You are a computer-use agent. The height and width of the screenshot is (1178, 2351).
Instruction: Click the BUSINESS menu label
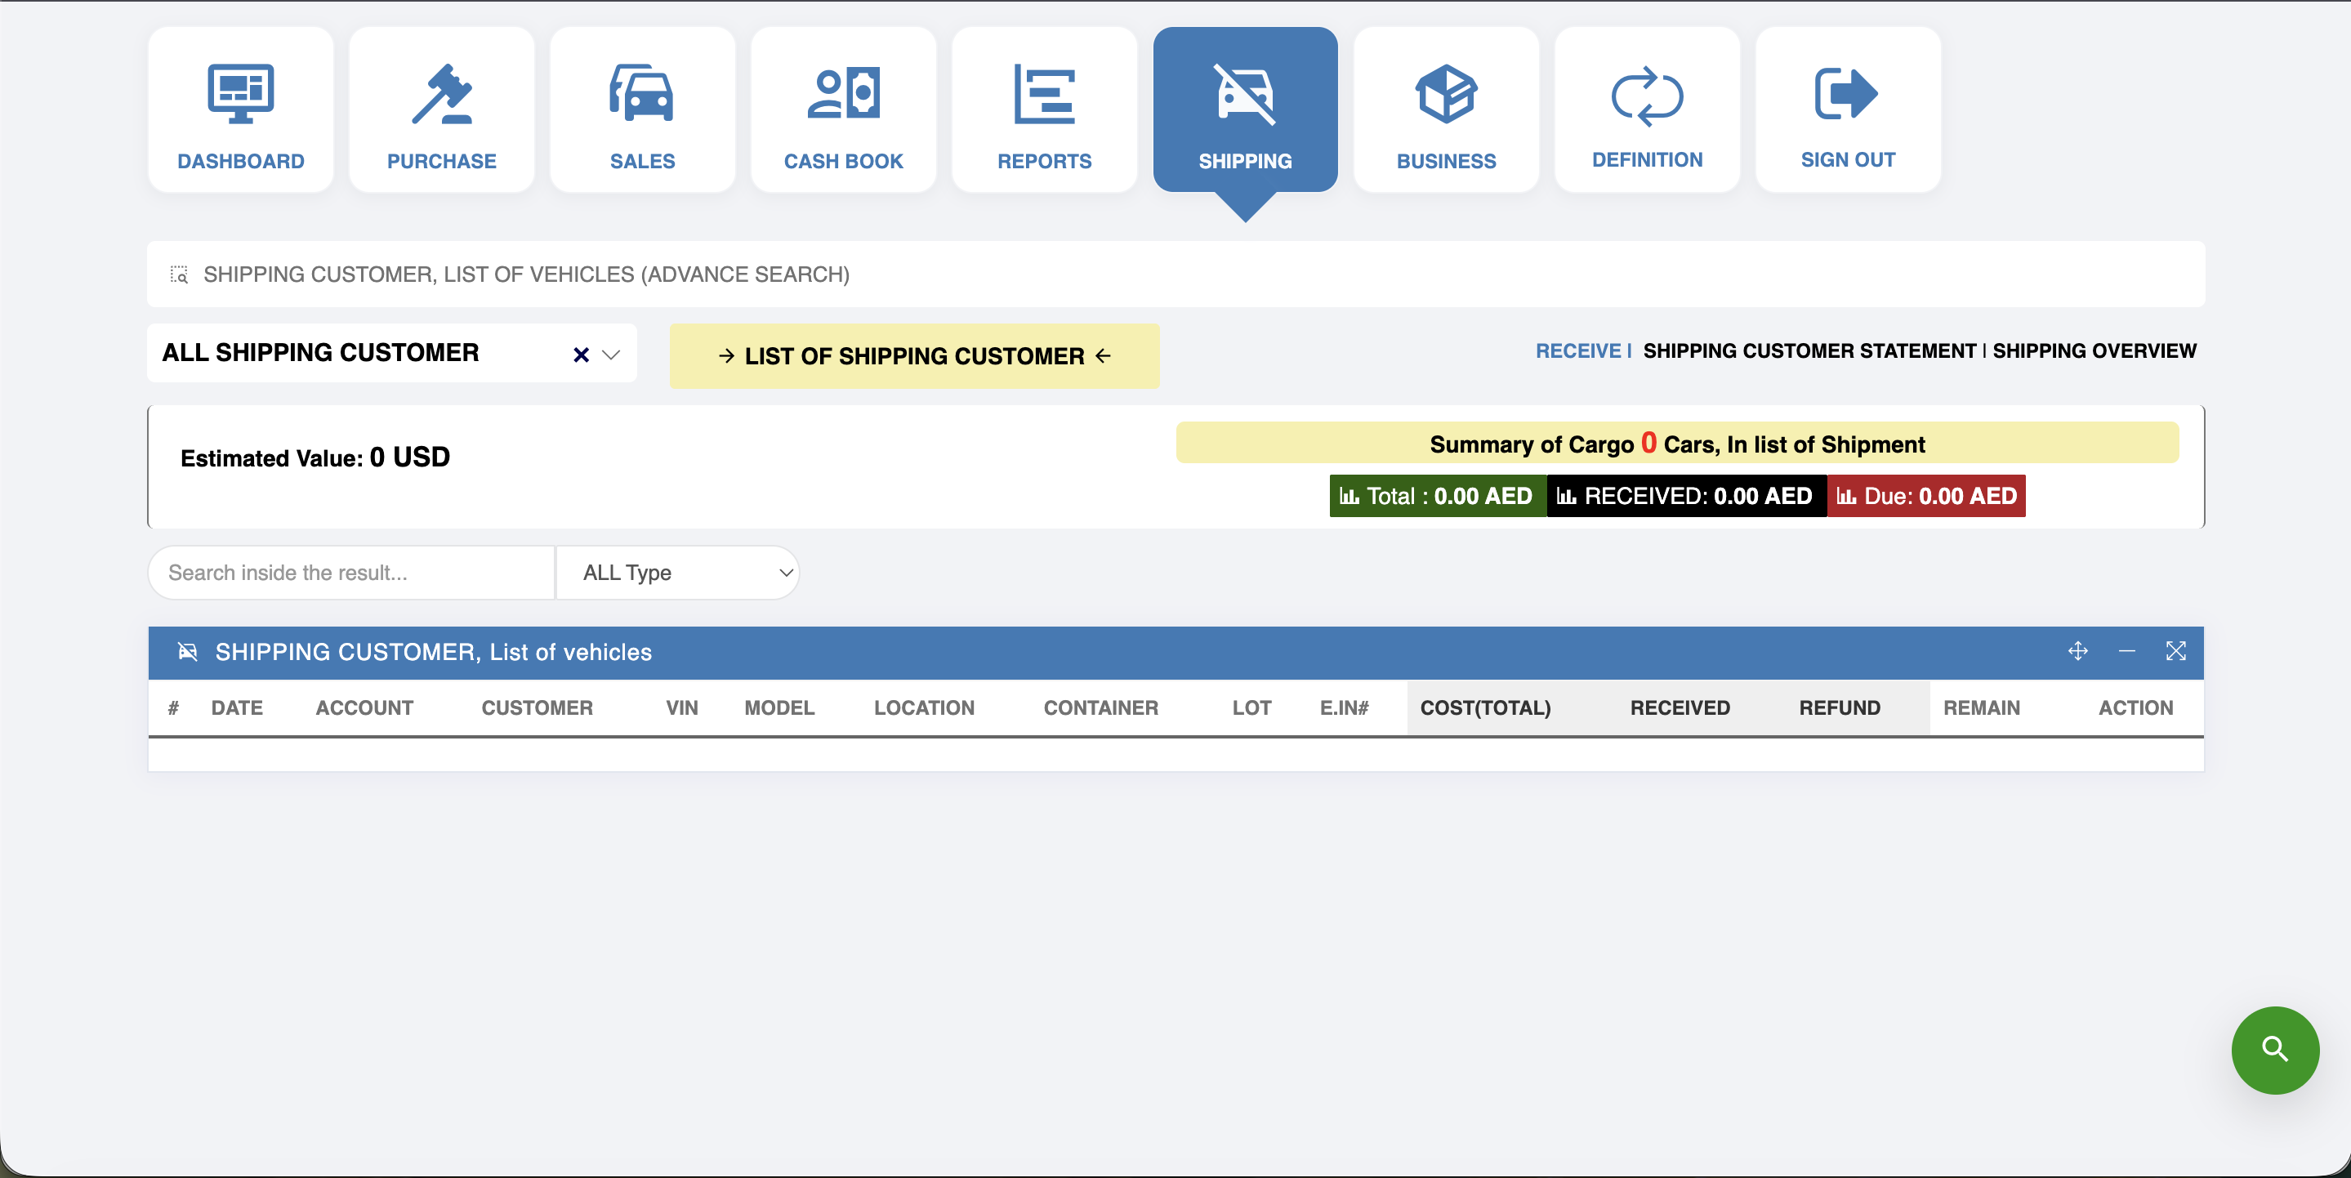[x=1446, y=162]
